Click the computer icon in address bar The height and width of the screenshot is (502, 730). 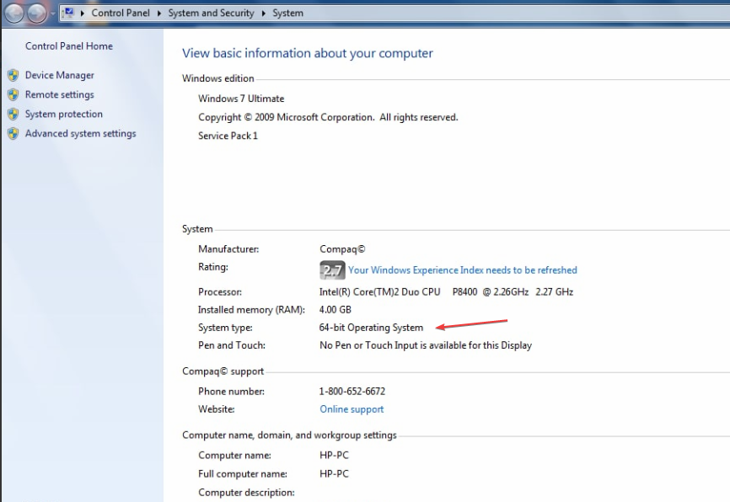point(68,13)
